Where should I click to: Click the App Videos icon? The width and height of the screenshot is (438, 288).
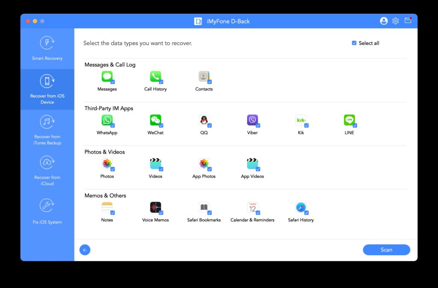tap(252, 164)
